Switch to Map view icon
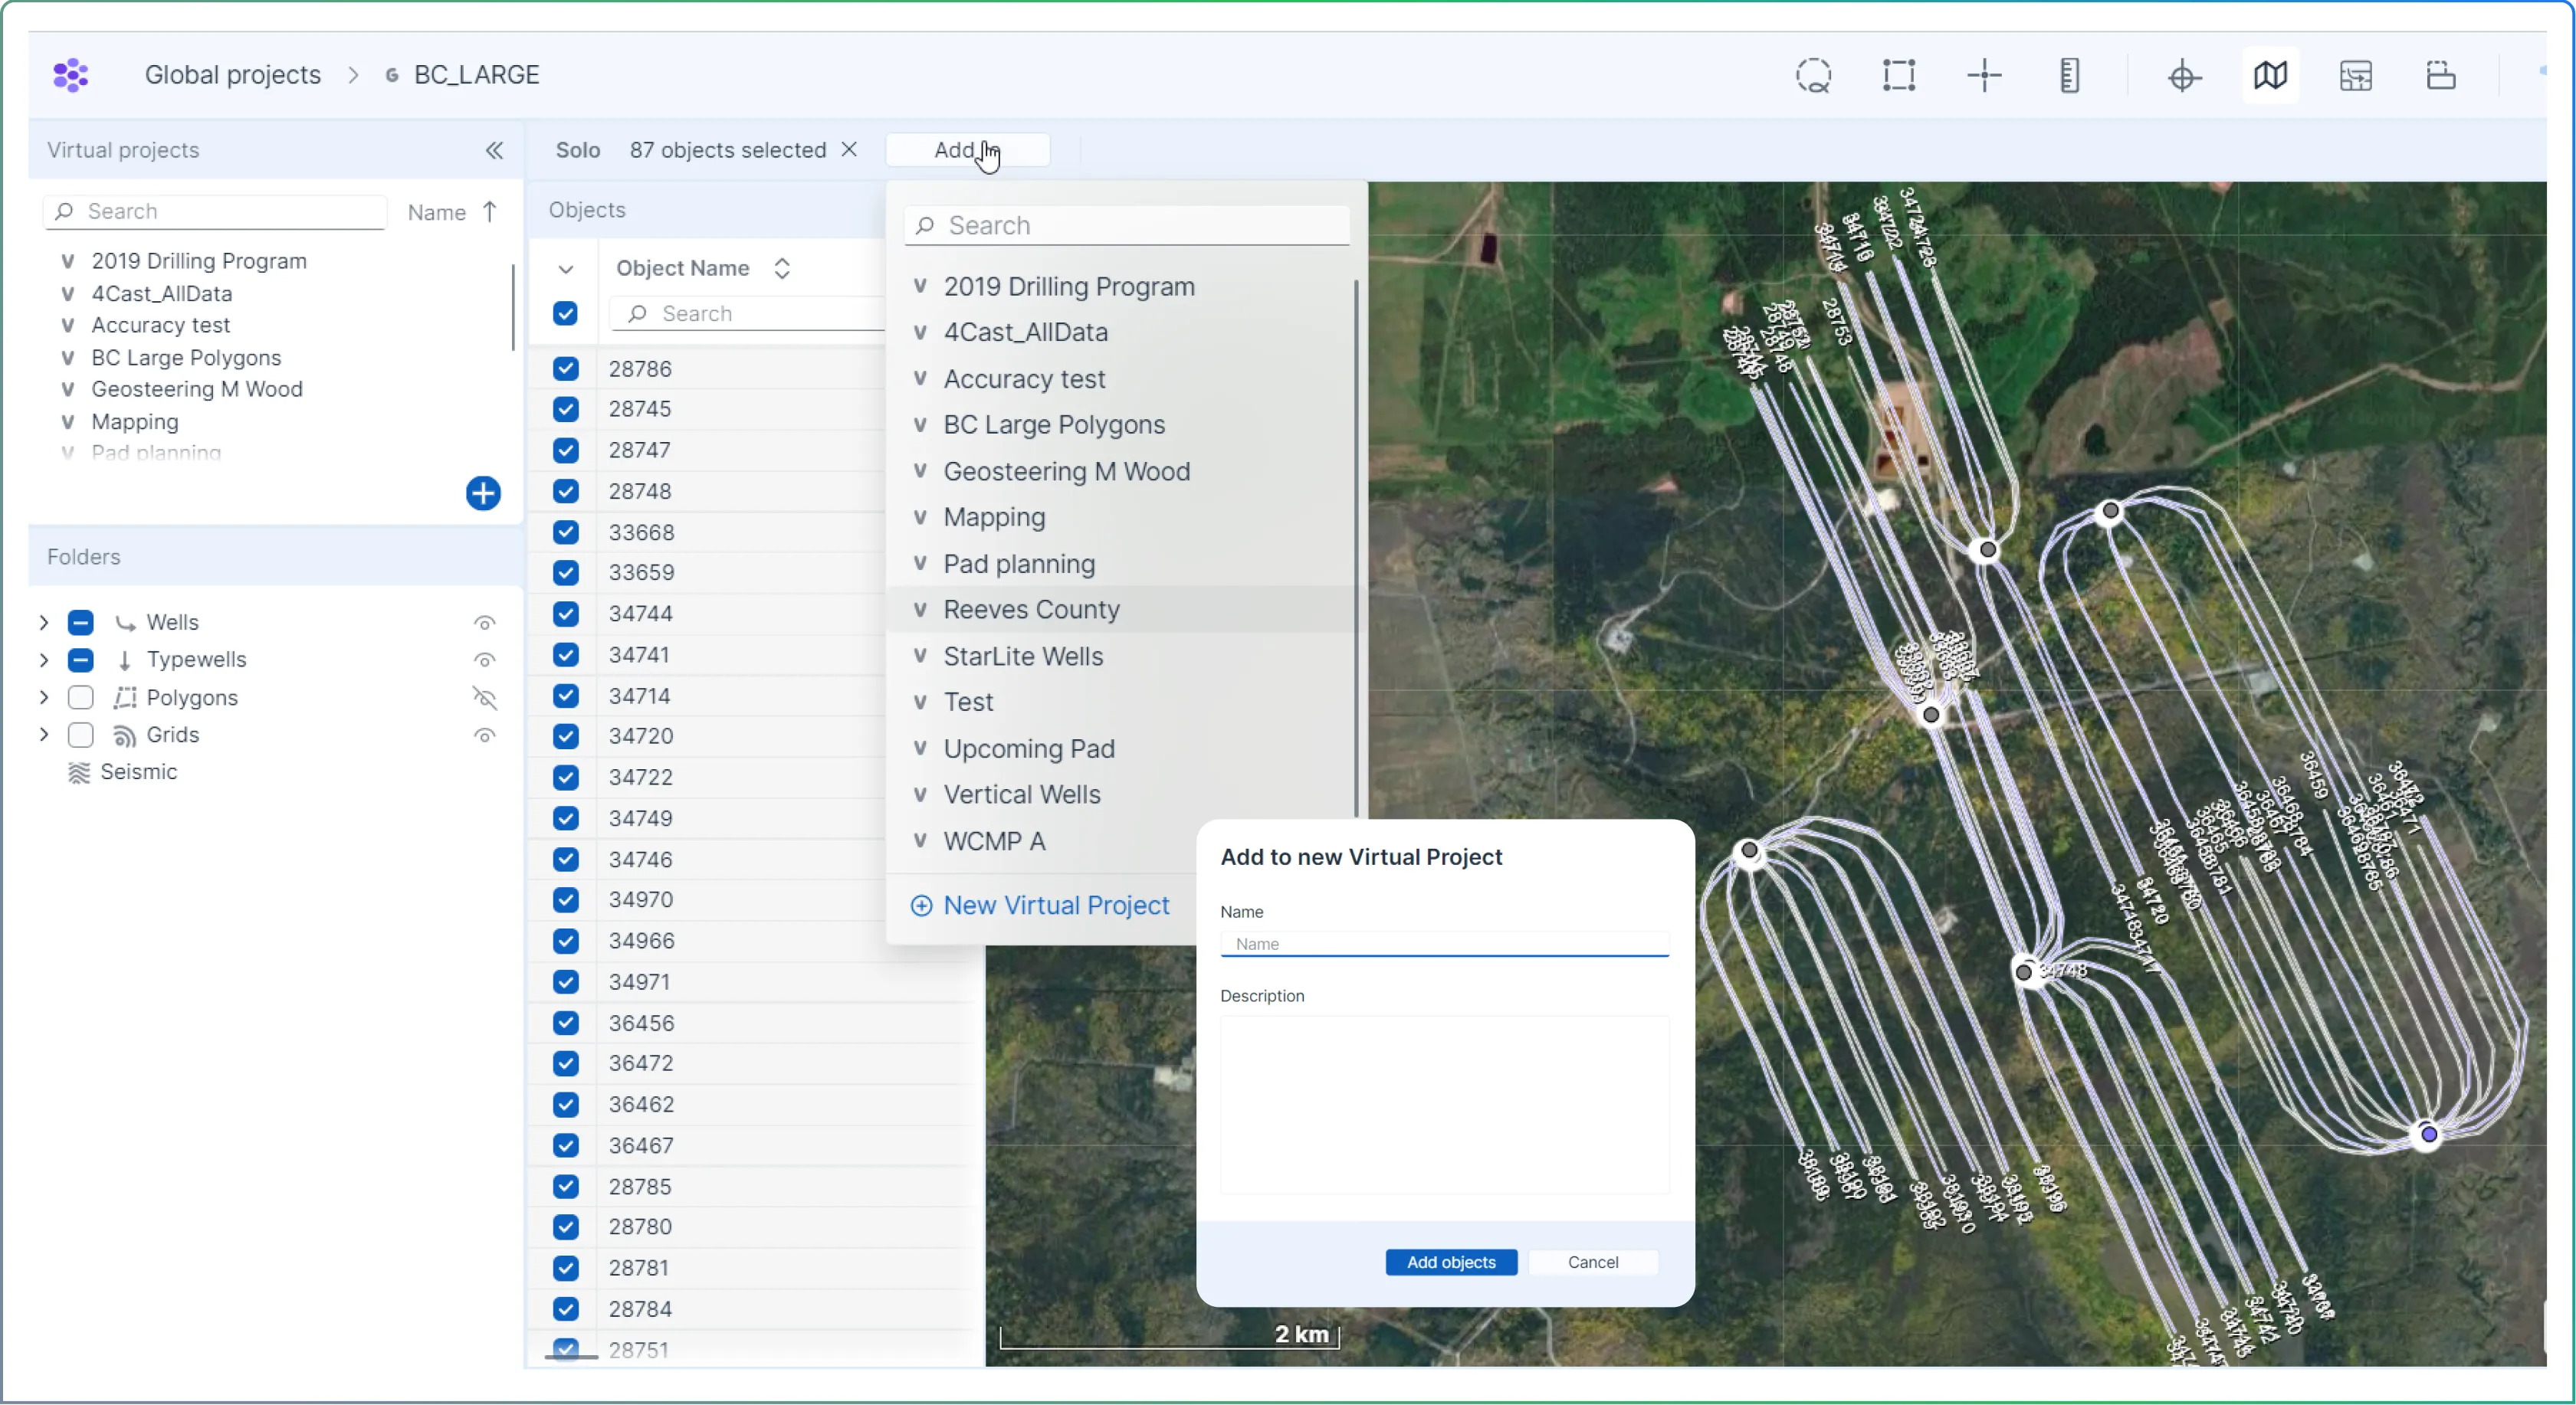This screenshot has height=1405, width=2576. [2270, 76]
